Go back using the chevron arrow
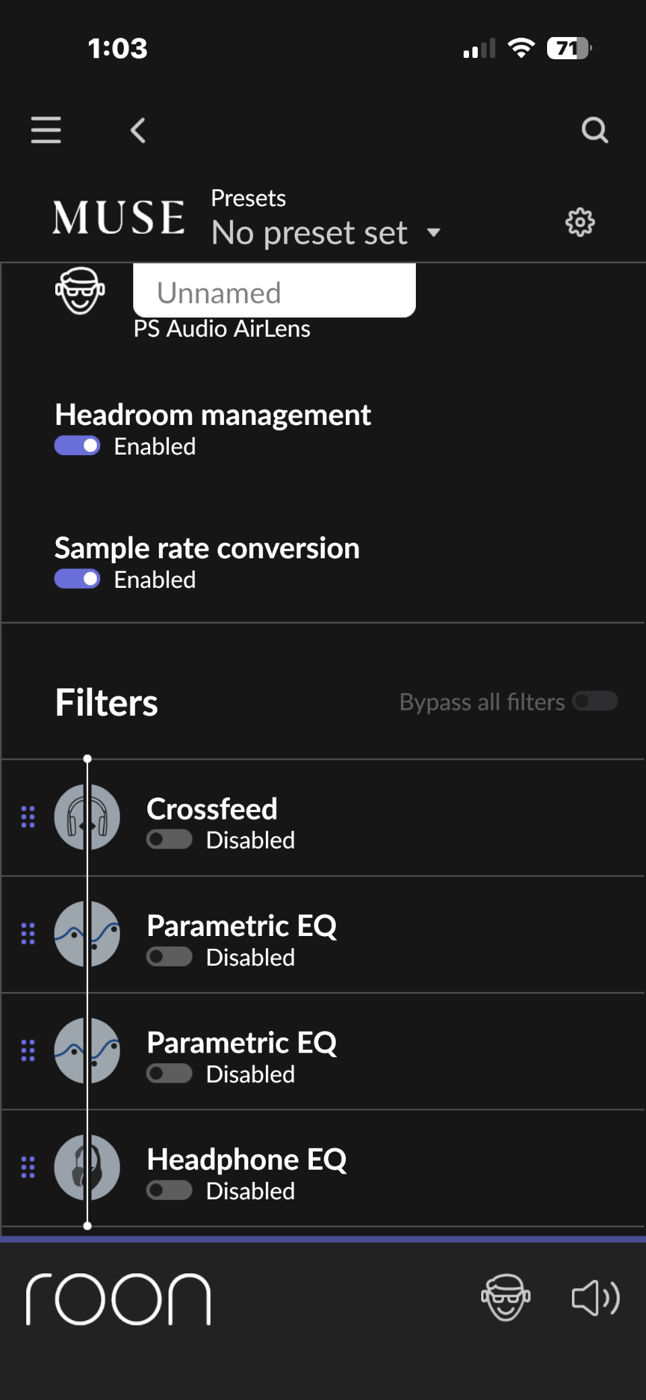Viewport: 646px width, 1400px height. tap(138, 130)
